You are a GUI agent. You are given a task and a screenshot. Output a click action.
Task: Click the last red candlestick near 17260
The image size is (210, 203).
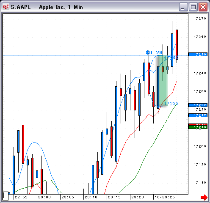pos(177,44)
